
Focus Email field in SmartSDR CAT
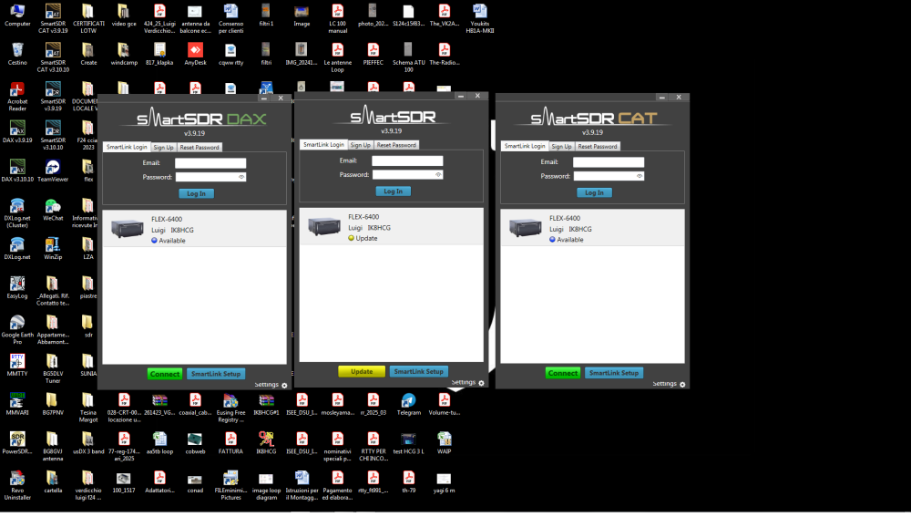coord(609,162)
